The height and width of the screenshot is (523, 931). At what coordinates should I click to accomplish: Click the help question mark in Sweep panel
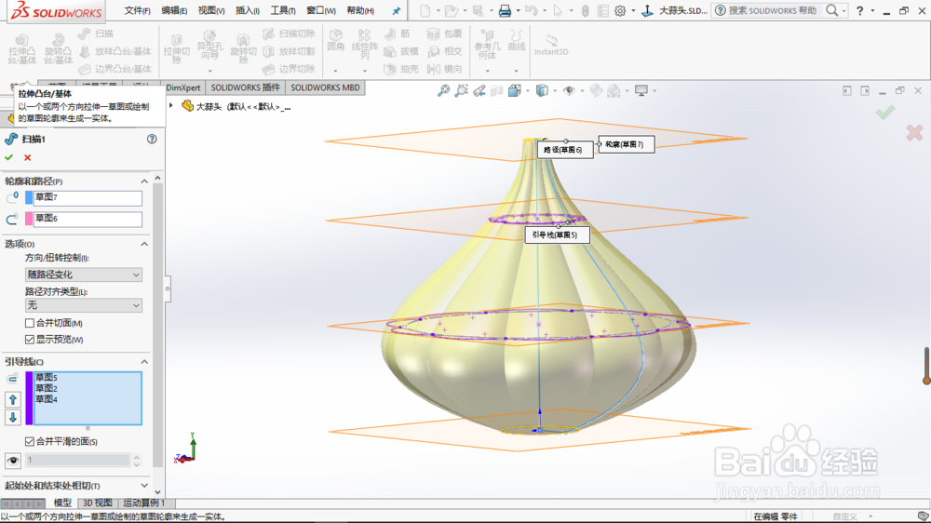pyautogui.click(x=152, y=139)
